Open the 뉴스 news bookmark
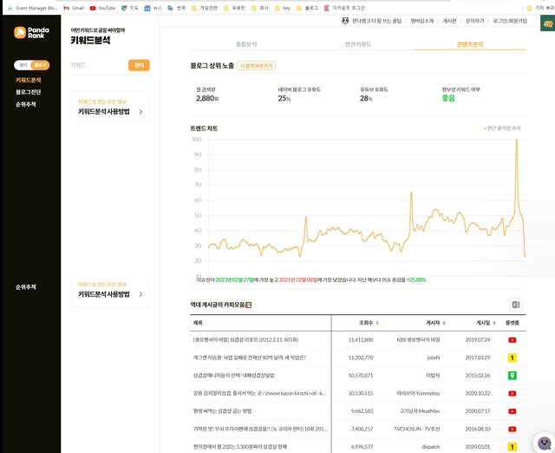The width and height of the screenshot is (555, 453). pyautogui.click(x=153, y=8)
